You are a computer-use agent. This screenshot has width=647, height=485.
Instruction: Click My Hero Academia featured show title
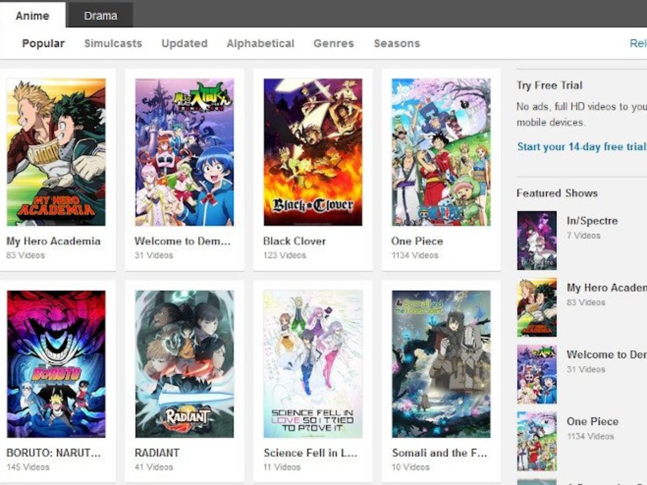[x=607, y=288]
